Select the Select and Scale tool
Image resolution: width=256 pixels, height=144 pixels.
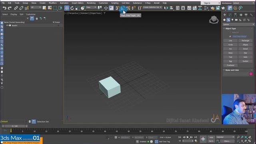tap(77, 8)
